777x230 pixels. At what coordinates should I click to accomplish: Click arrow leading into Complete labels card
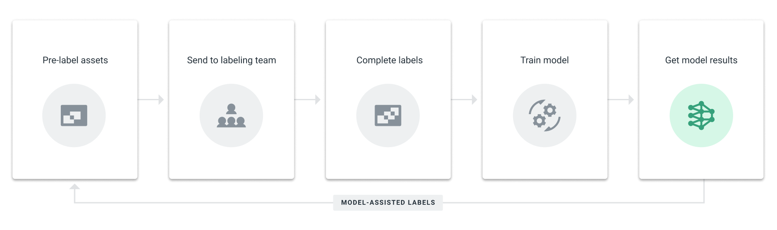click(x=308, y=99)
